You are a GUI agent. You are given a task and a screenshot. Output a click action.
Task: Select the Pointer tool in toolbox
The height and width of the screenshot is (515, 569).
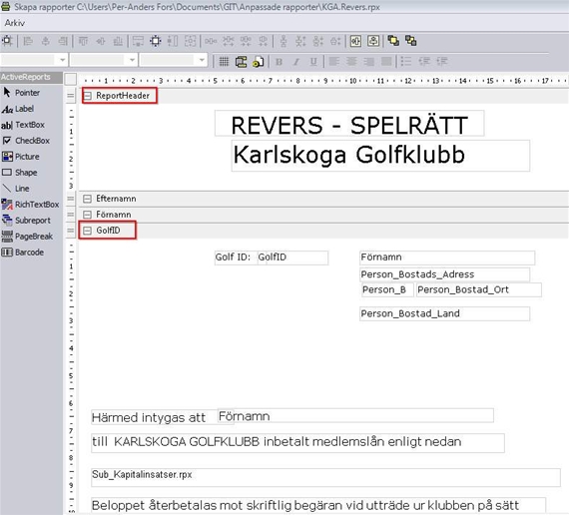[x=21, y=93]
